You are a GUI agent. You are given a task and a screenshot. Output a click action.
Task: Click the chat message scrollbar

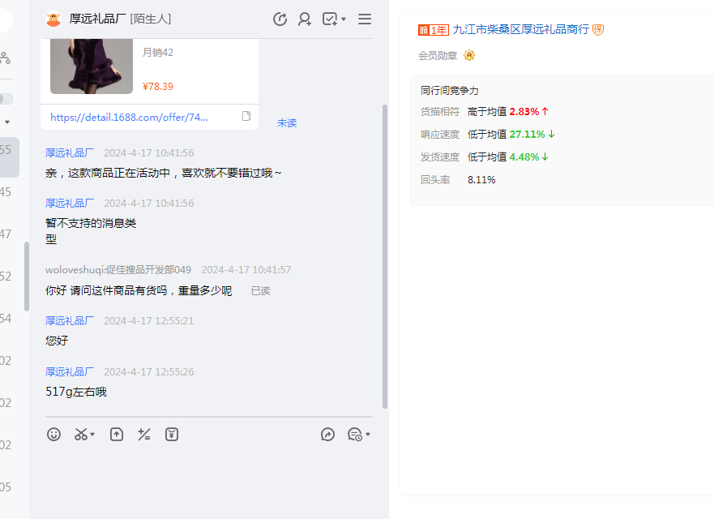(385, 256)
